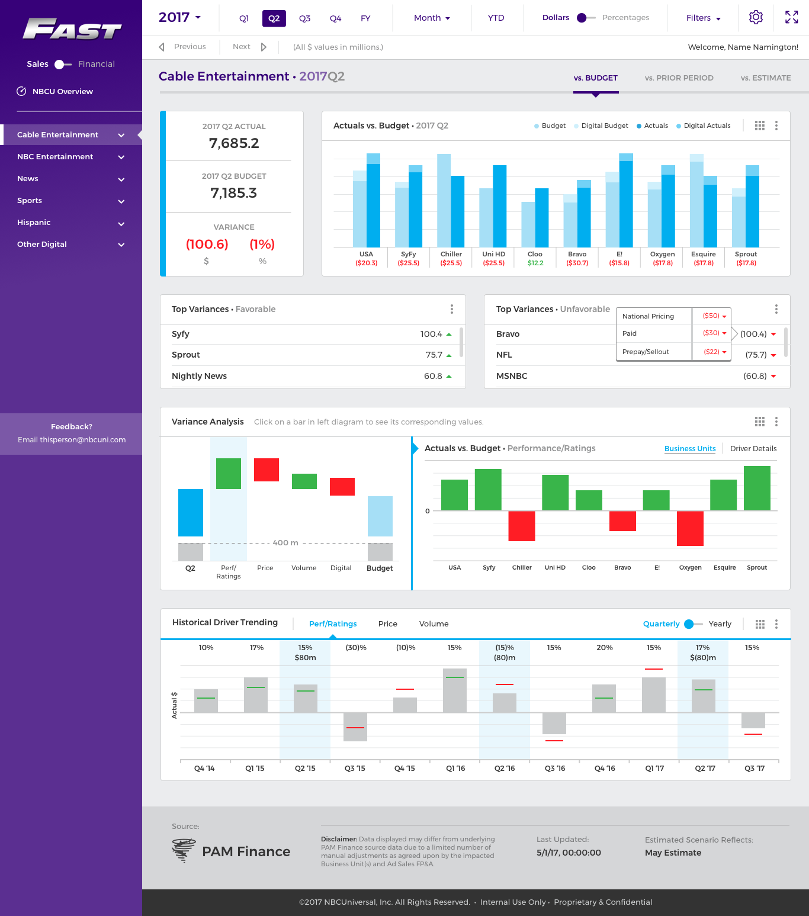Image resolution: width=809 pixels, height=916 pixels.
Task: Select Q1 quarter button
Action: coord(244,18)
